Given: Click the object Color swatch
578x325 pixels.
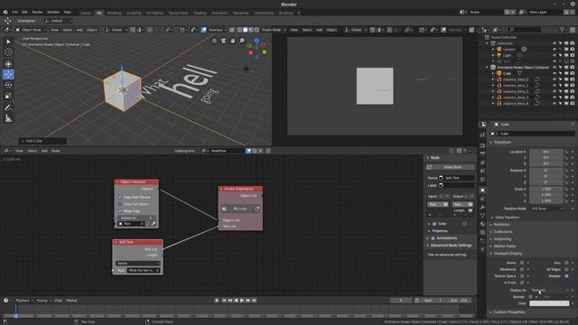Looking at the screenshot, I should pos(549,303).
